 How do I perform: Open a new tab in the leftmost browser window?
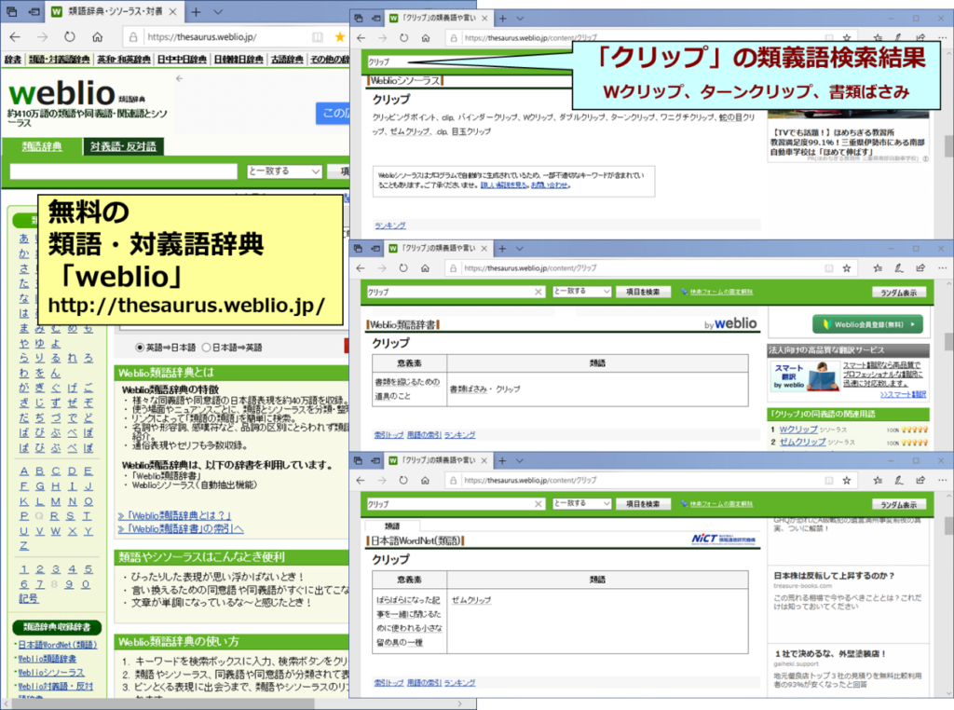[x=196, y=13]
